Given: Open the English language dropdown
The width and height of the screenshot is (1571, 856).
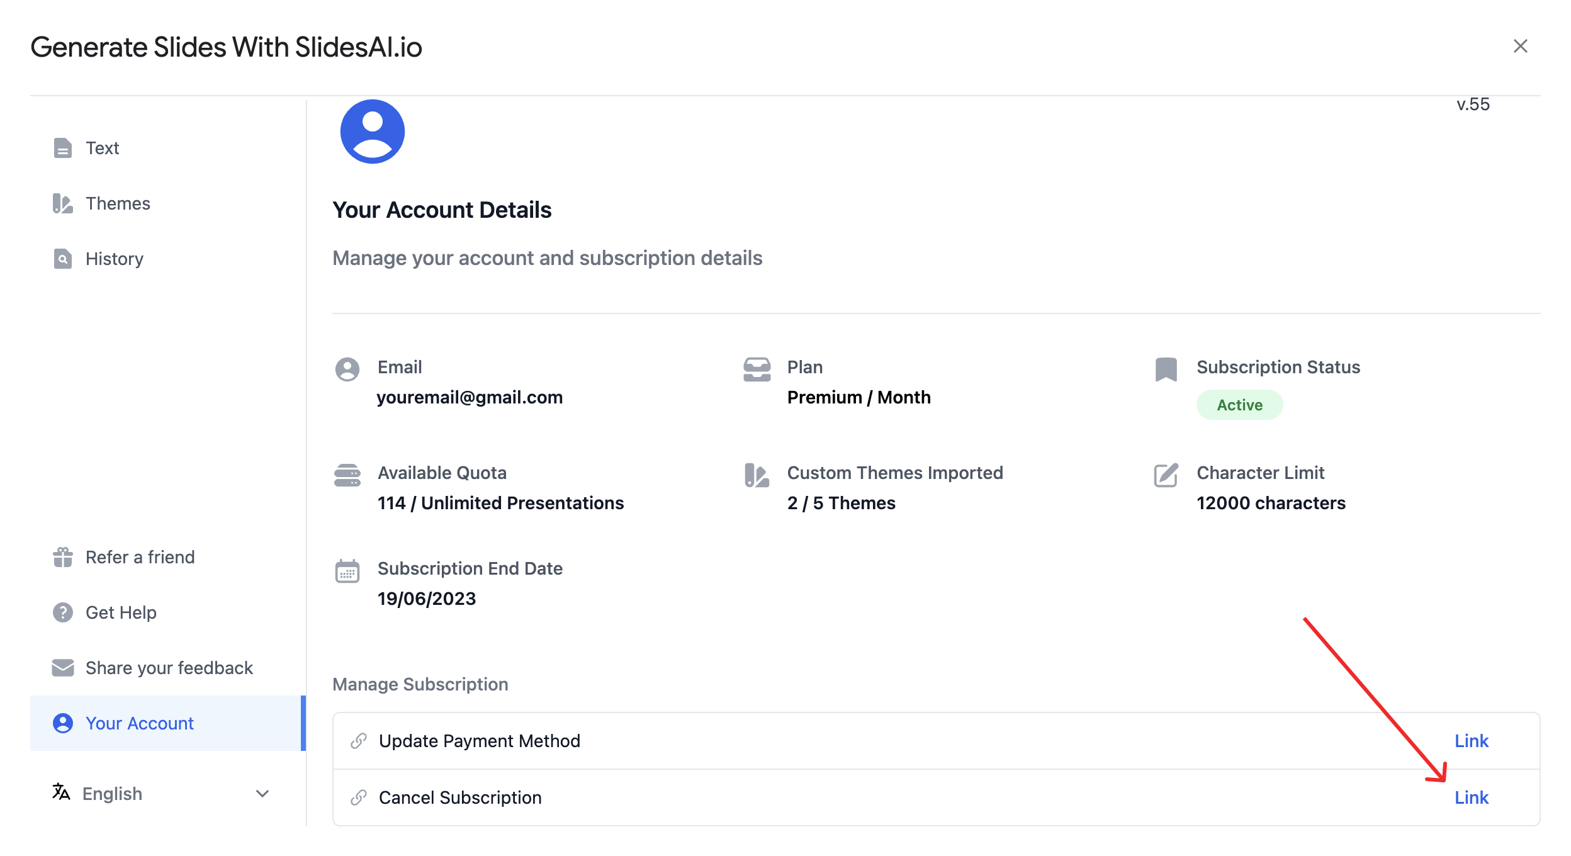Looking at the screenshot, I should coord(161,793).
